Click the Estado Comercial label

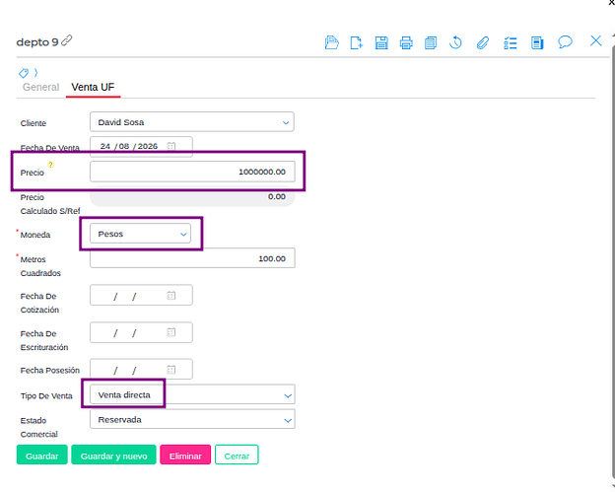pos(38,427)
